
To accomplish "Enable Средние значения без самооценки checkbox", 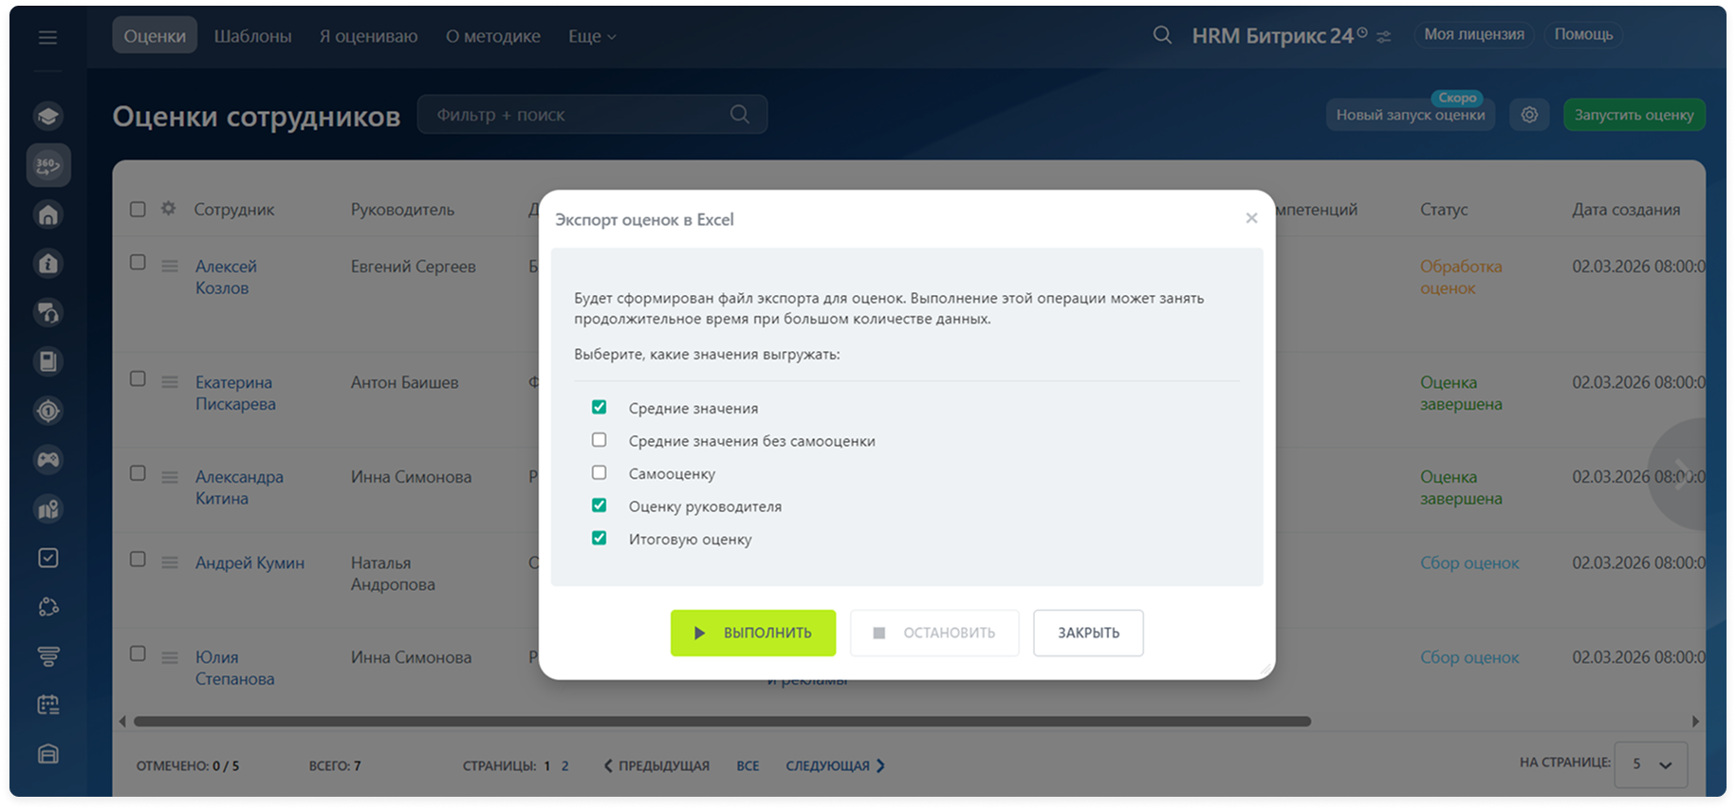I will pyautogui.click(x=599, y=440).
